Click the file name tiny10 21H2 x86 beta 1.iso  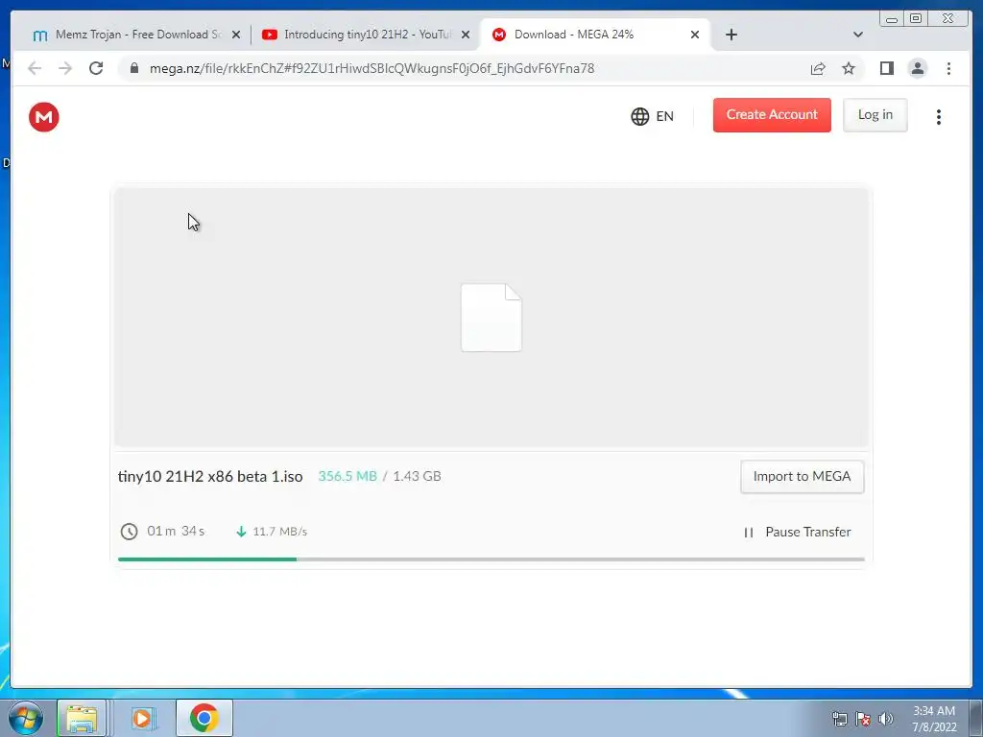(210, 476)
